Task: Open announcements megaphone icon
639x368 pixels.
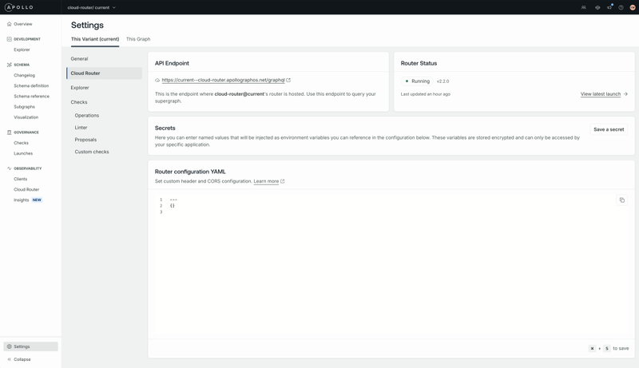Action: pyautogui.click(x=609, y=7)
